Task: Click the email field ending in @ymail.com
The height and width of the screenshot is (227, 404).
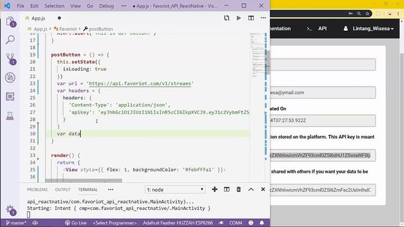Action: click(x=323, y=93)
